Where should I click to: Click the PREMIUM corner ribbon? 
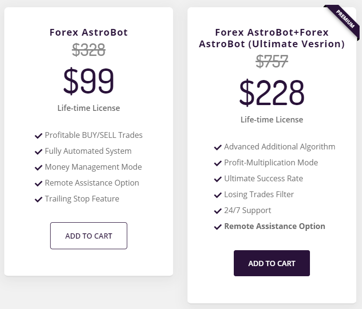pyautogui.click(x=345, y=19)
